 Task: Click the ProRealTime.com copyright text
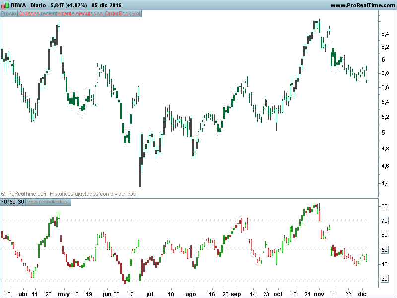pyautogui.click(x=24, y=194)
